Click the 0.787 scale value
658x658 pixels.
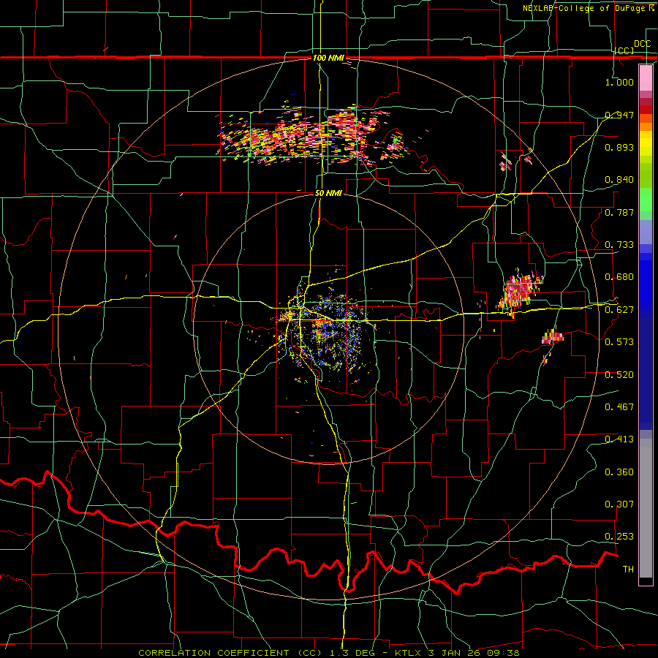tap(619, 212)
